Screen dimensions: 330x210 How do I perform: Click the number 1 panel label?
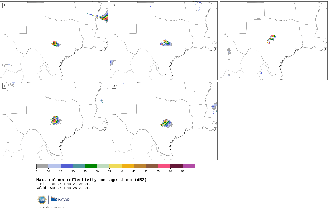pyautogui.click(x=4, y=5)
